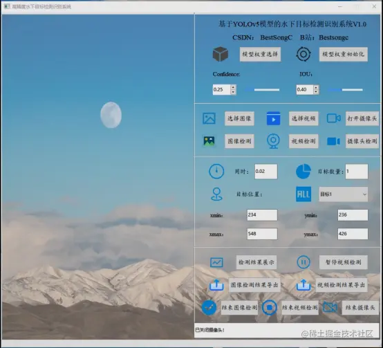Viewport: 383px width, 348px height.
Task: Close the camera with the 结束摄像头 button
Action: [360, 307]
